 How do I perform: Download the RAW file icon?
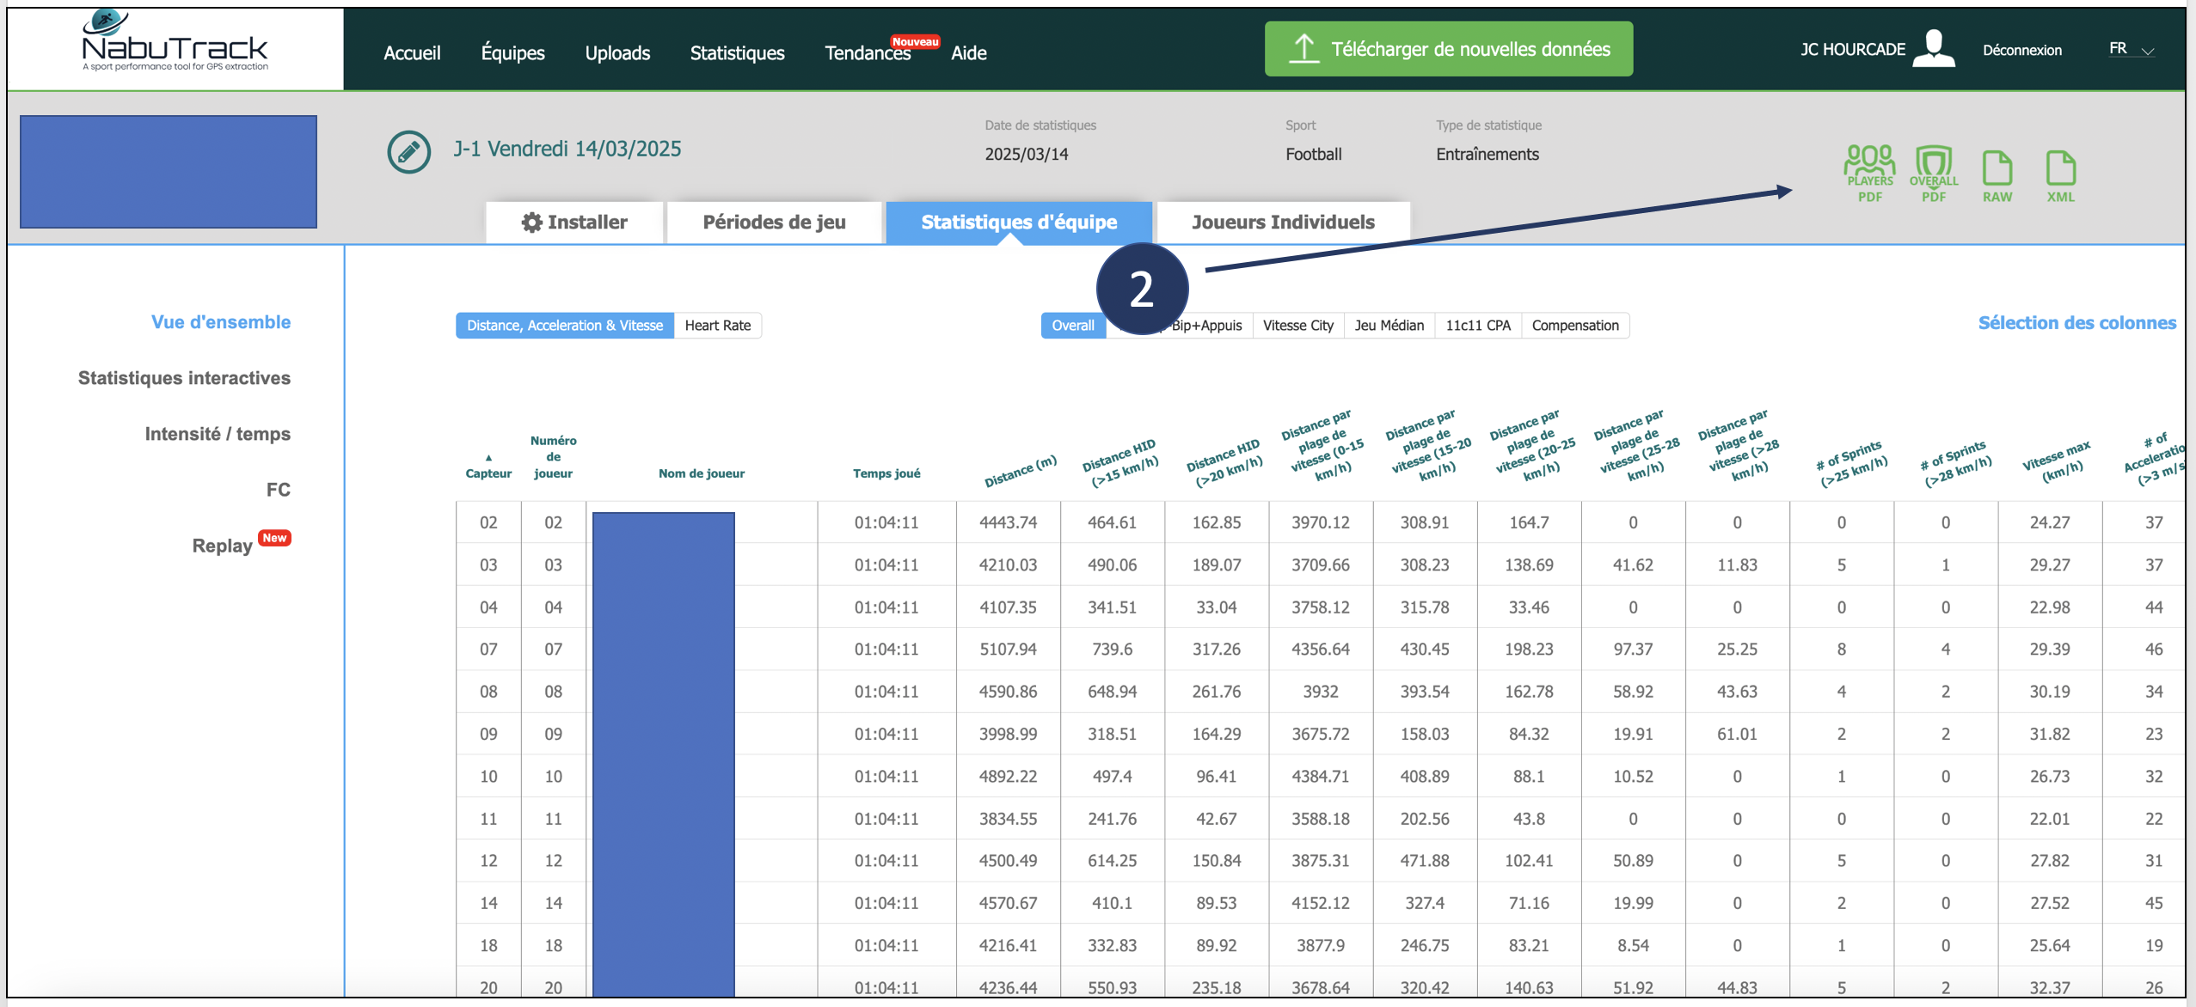[1997, 174]
